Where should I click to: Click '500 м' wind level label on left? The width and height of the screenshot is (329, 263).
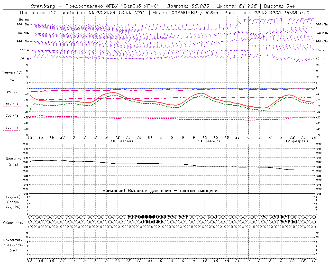(24, 50)
